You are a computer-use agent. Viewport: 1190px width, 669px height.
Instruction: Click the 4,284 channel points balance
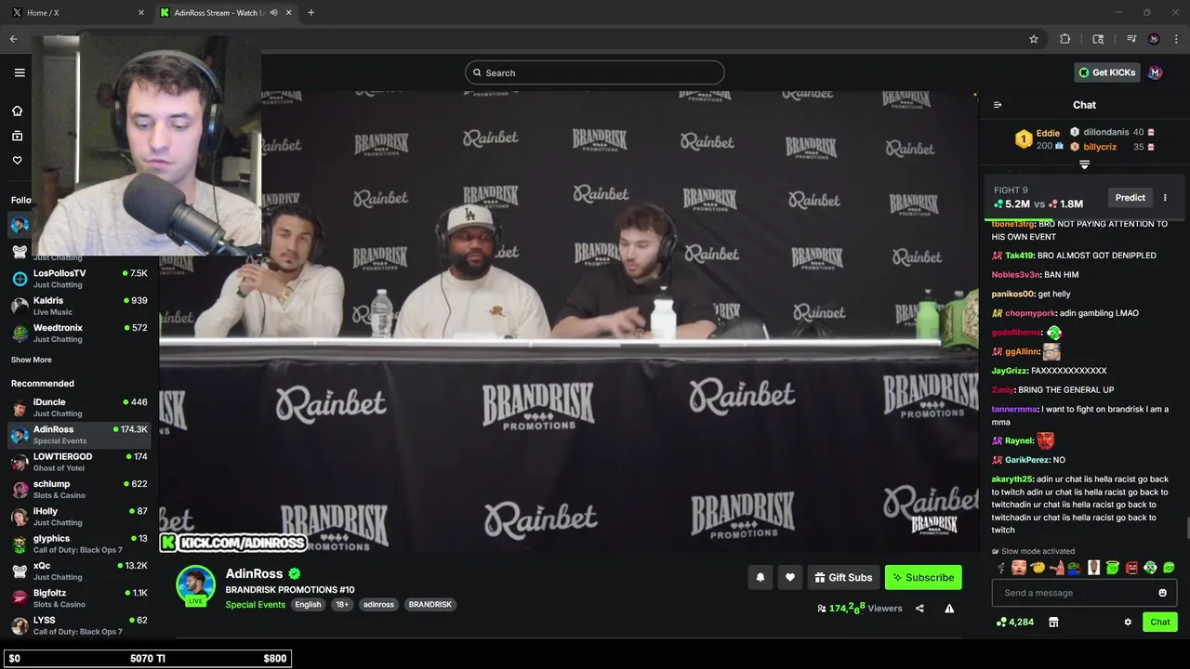(x=1014, y=622)
